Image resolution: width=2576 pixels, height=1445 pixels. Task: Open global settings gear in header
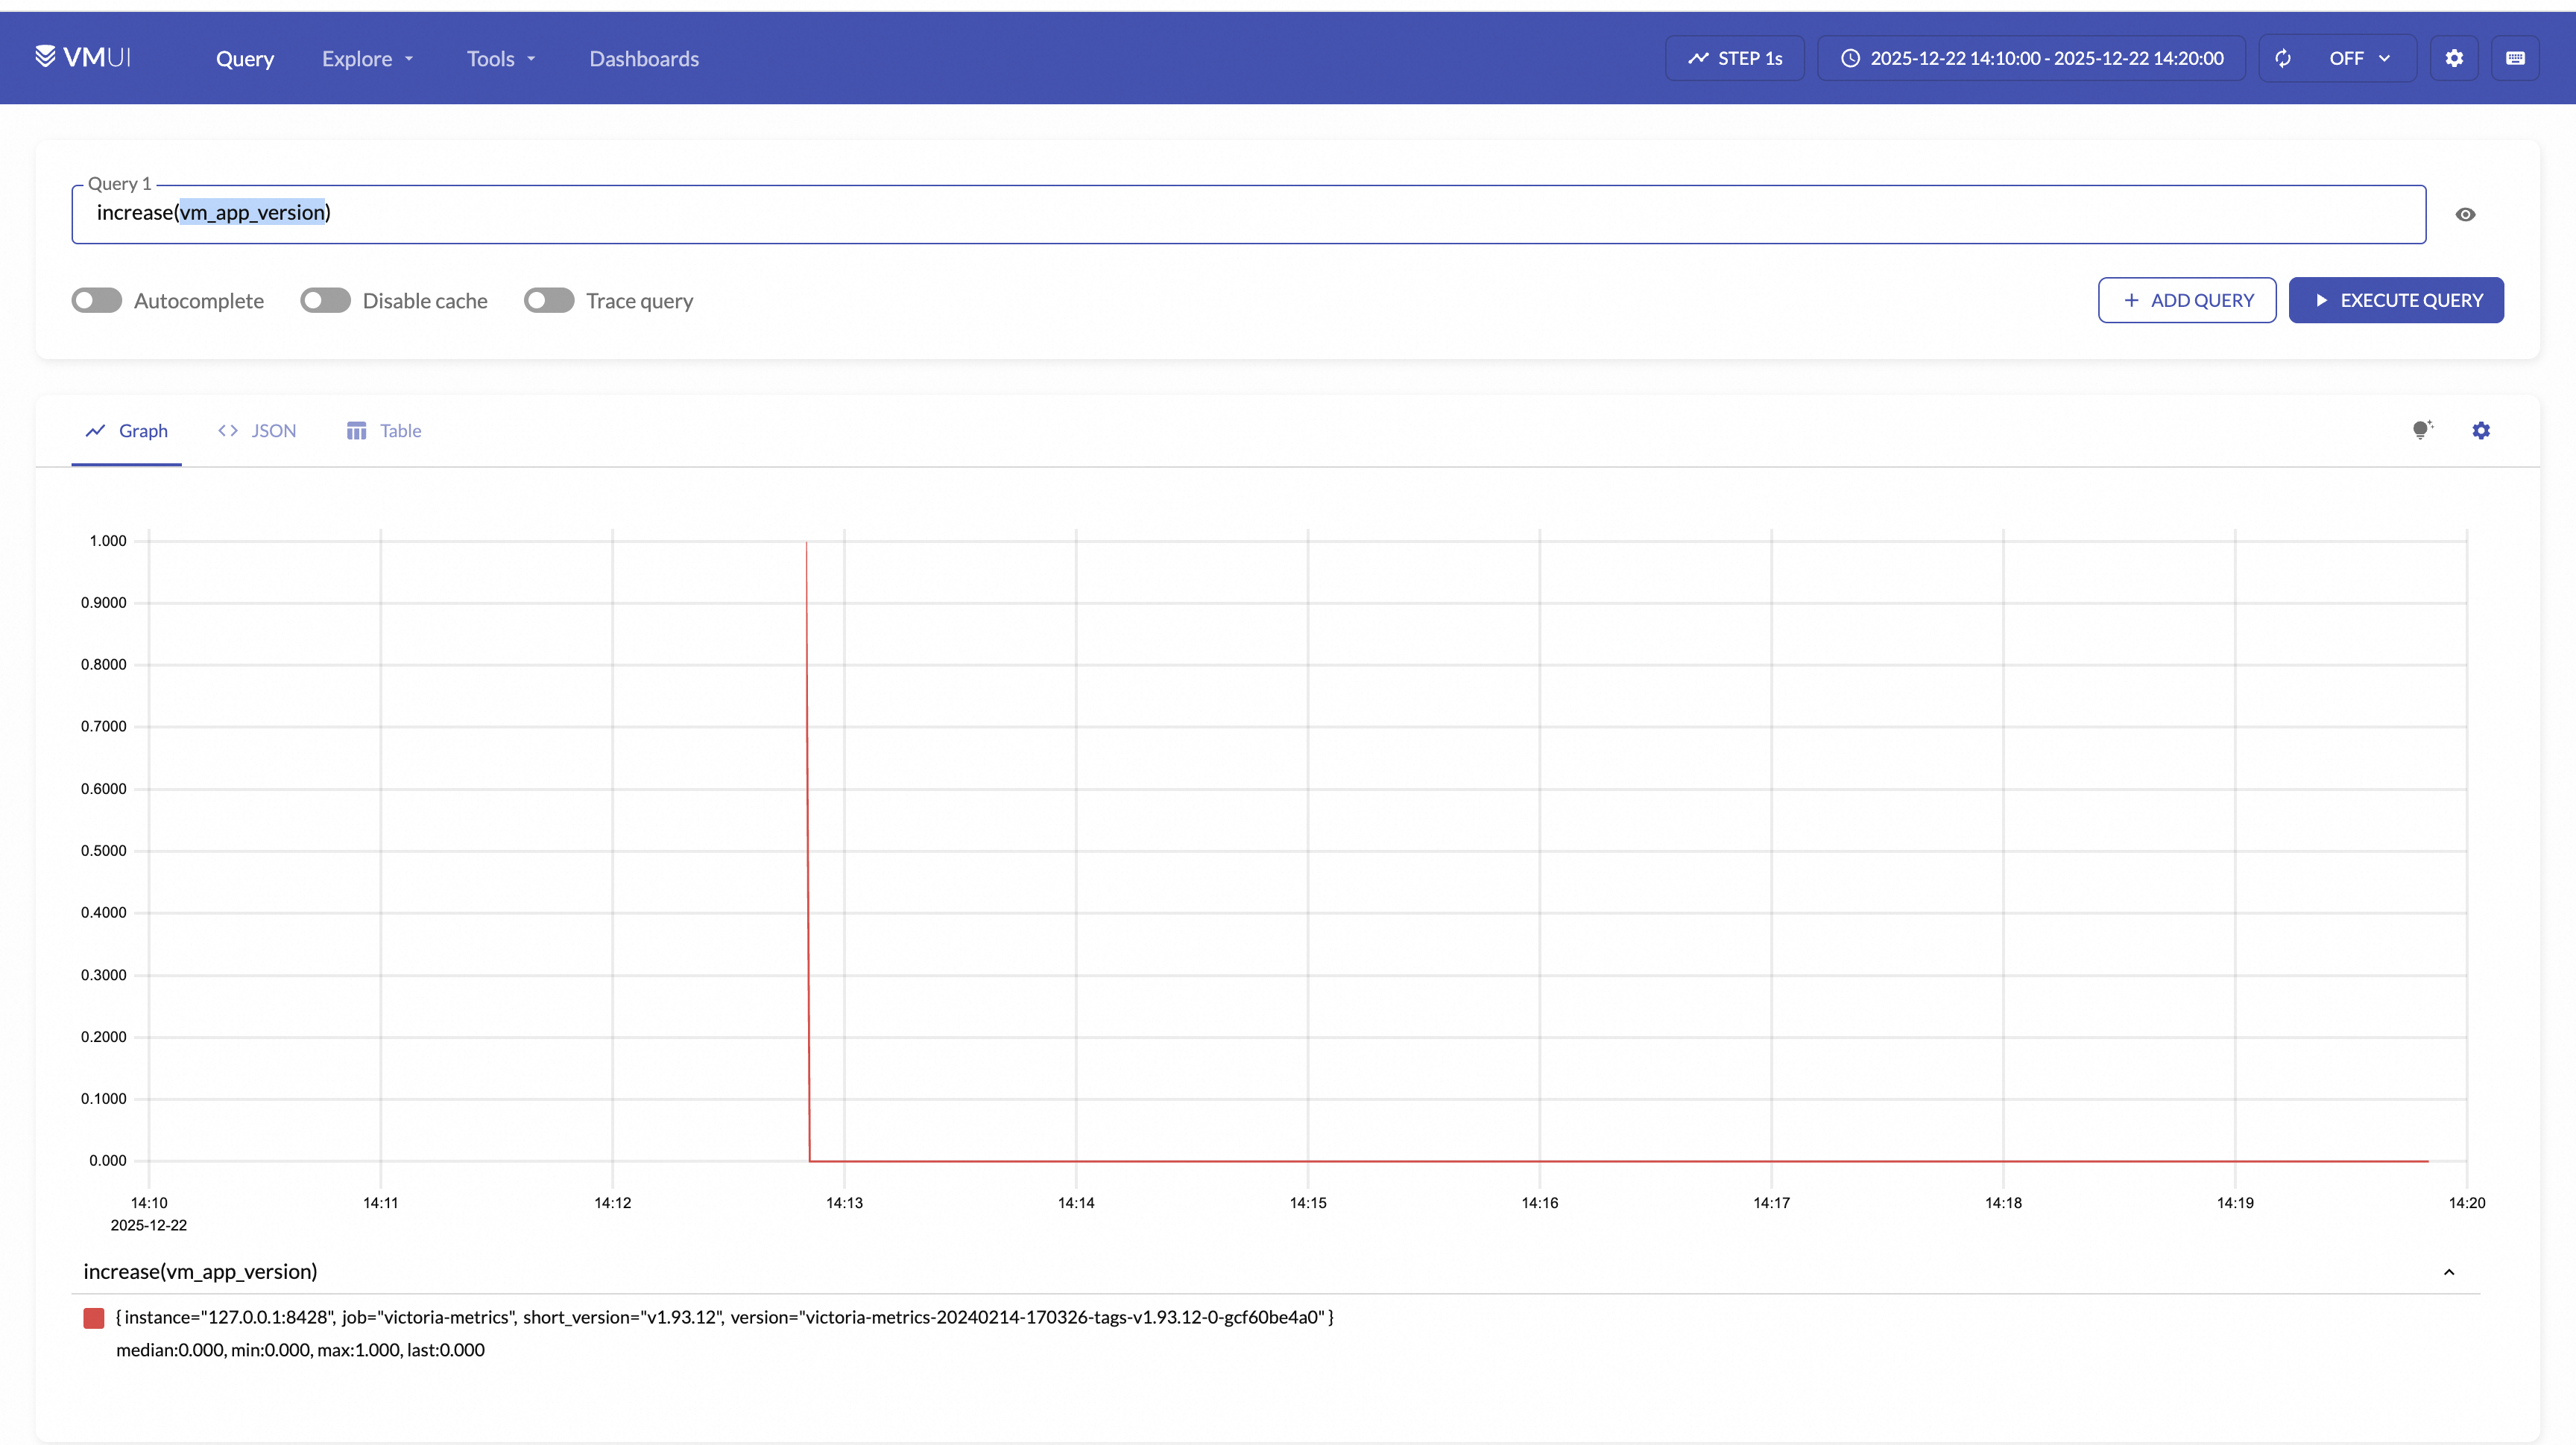coord(2454,58)
